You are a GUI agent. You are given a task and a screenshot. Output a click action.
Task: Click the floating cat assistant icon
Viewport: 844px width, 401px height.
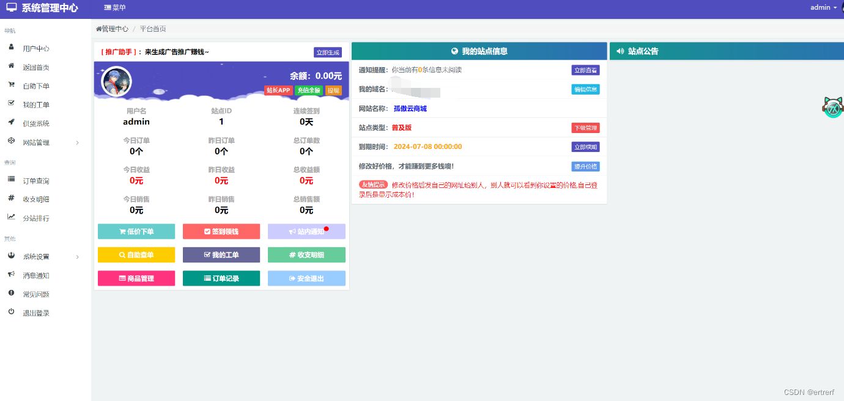(832, 107)
